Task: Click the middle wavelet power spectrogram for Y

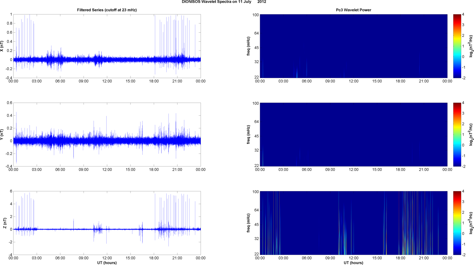Action: click(x=353, y=135)
